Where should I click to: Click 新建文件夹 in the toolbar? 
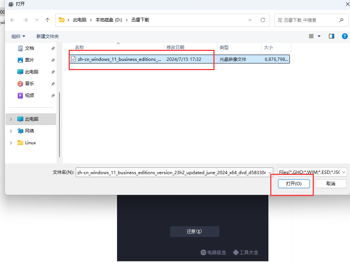click(x=48, y=36)
